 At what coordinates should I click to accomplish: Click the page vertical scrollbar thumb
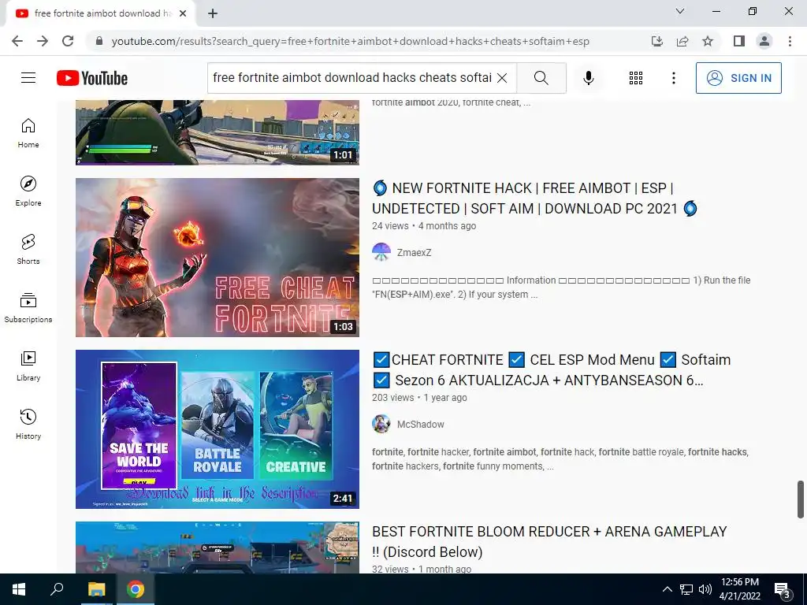[x=801, y=499]
